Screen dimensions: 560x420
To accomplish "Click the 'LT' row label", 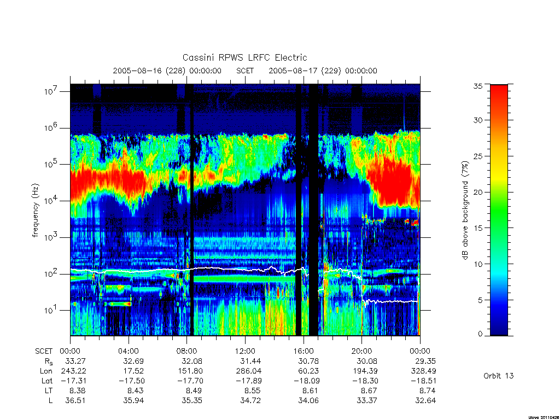I will click(49, 390).
